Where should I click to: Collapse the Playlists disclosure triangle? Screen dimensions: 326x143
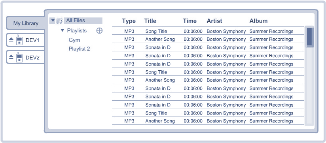click(63, 30)
